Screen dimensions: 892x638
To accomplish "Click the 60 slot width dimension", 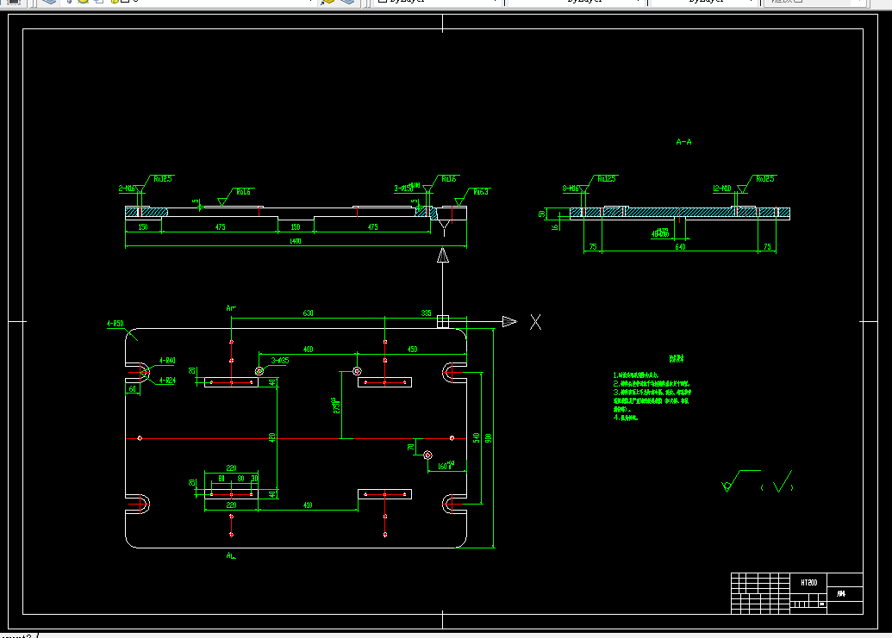I will [x=132, y=388].
